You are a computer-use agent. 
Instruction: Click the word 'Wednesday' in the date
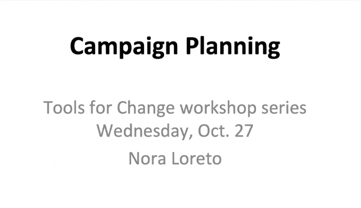(145, 131)
